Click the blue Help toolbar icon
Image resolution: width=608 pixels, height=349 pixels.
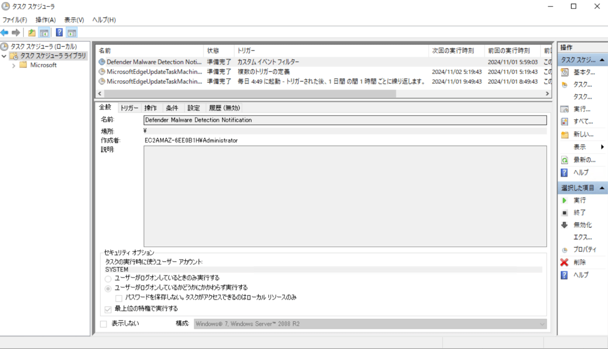[59, 33]
